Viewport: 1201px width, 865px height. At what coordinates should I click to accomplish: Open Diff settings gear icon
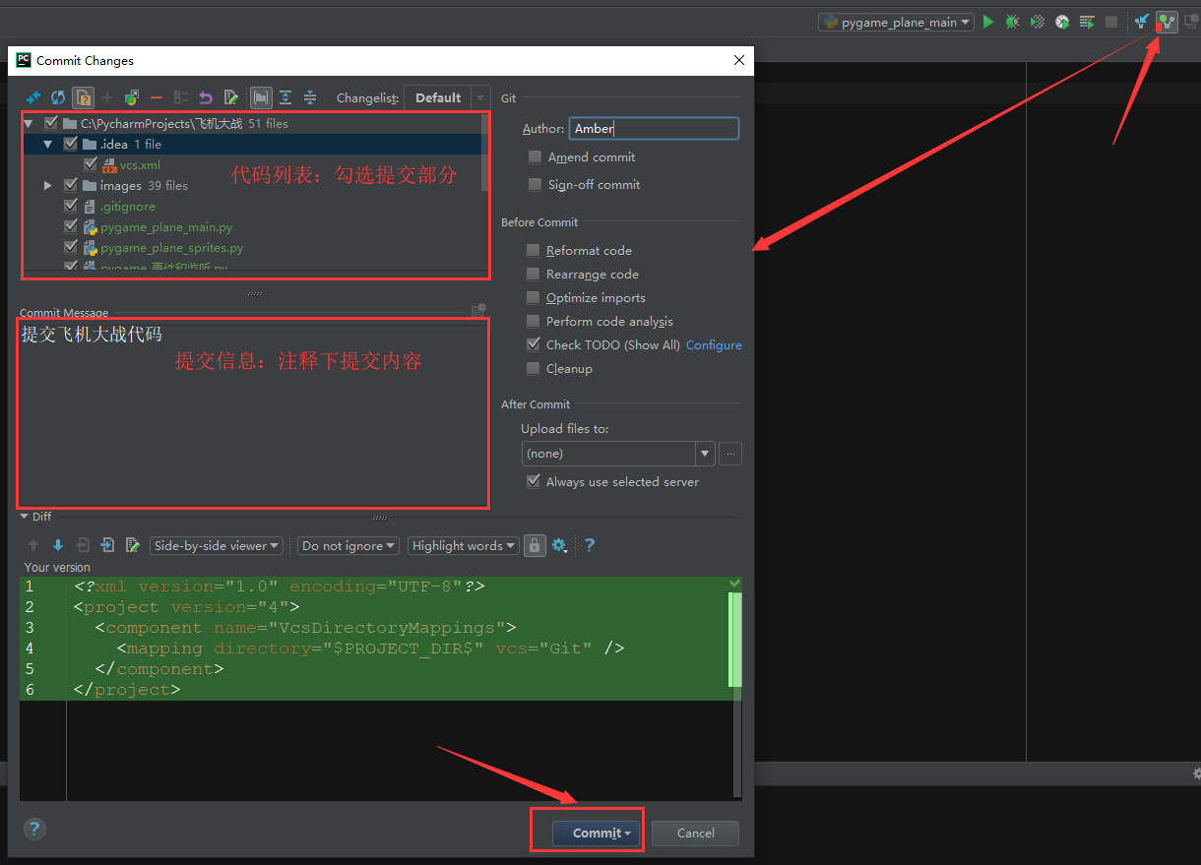pyautogui.click(x=559, y=545)
